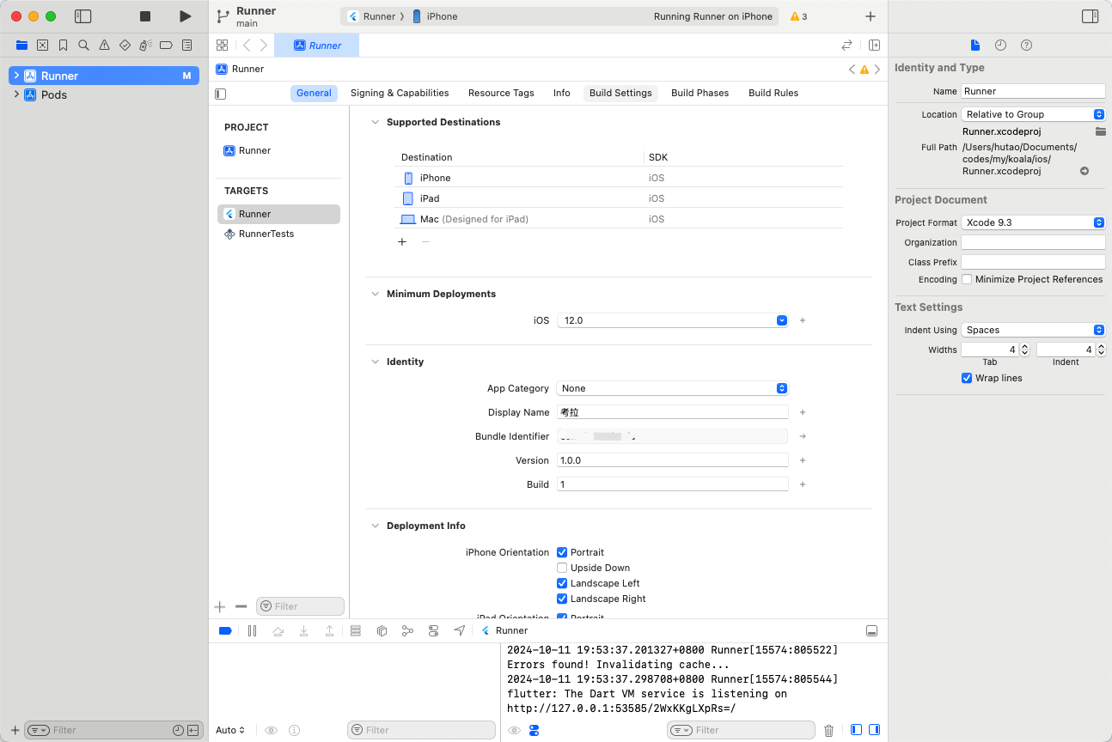This screenshot has width=1112, height=742.
Task: Toggle the Wrap lines checkbox
Action: click(x=967, y=378)
